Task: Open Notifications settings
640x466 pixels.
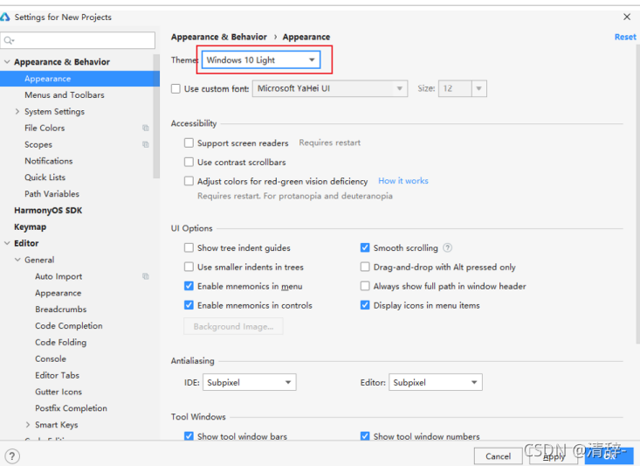Action: pos(49,161)
